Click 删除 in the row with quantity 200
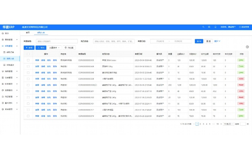Image resolution: width=252 pixels, height=159 pixels. point(55,85)
